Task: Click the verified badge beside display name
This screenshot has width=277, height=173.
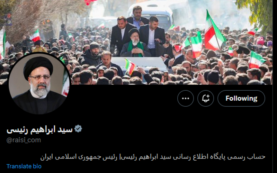Action: point(78,129)
